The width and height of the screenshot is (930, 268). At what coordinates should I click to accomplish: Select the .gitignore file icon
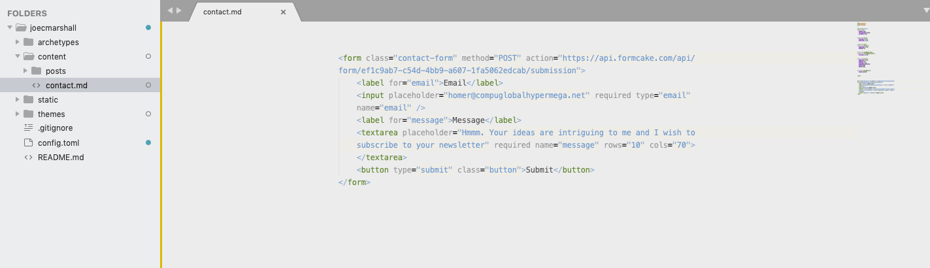coord(28,128)
